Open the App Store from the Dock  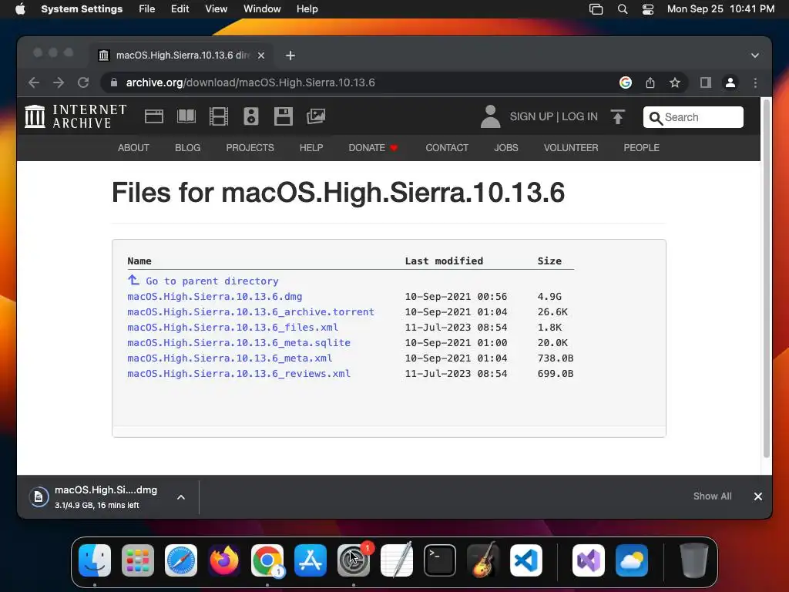click(x=311, y=560)
